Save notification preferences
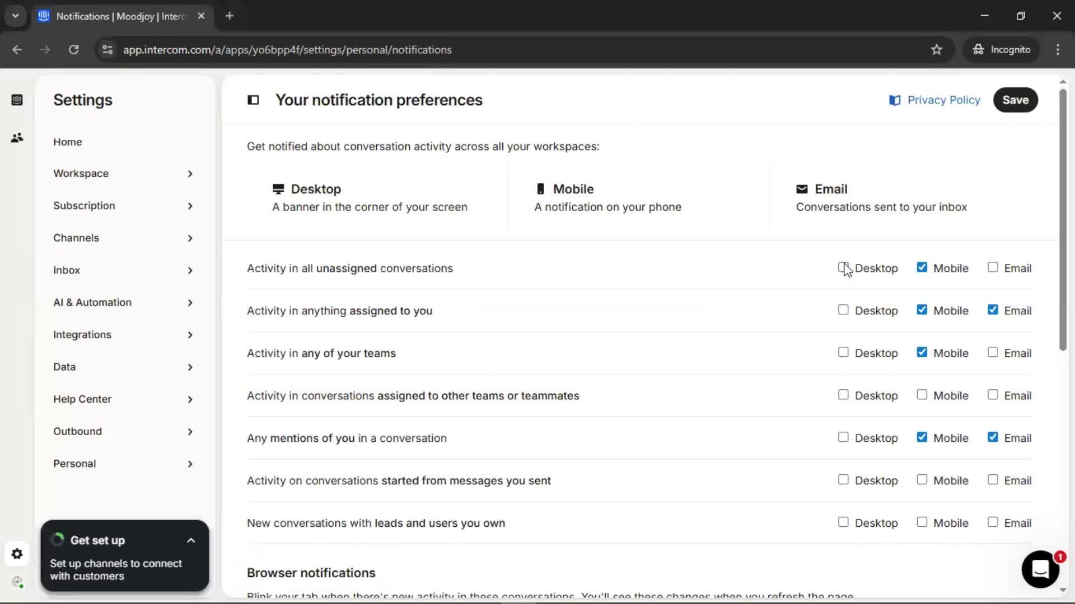1075x604 pixels. (x=1015, y=100)
